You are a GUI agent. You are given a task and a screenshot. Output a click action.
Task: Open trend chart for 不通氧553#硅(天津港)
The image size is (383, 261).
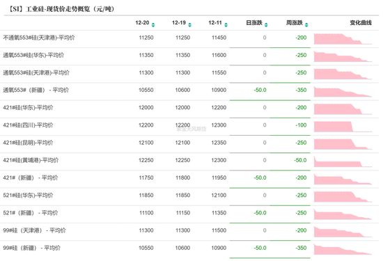(x=343, y=39)
